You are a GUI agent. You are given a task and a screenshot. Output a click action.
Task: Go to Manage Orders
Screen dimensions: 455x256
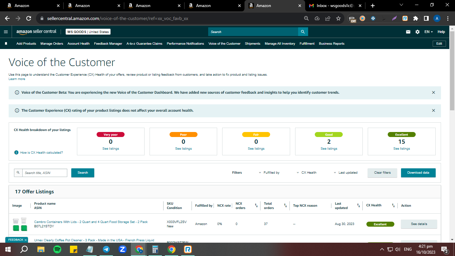point(52,44)
